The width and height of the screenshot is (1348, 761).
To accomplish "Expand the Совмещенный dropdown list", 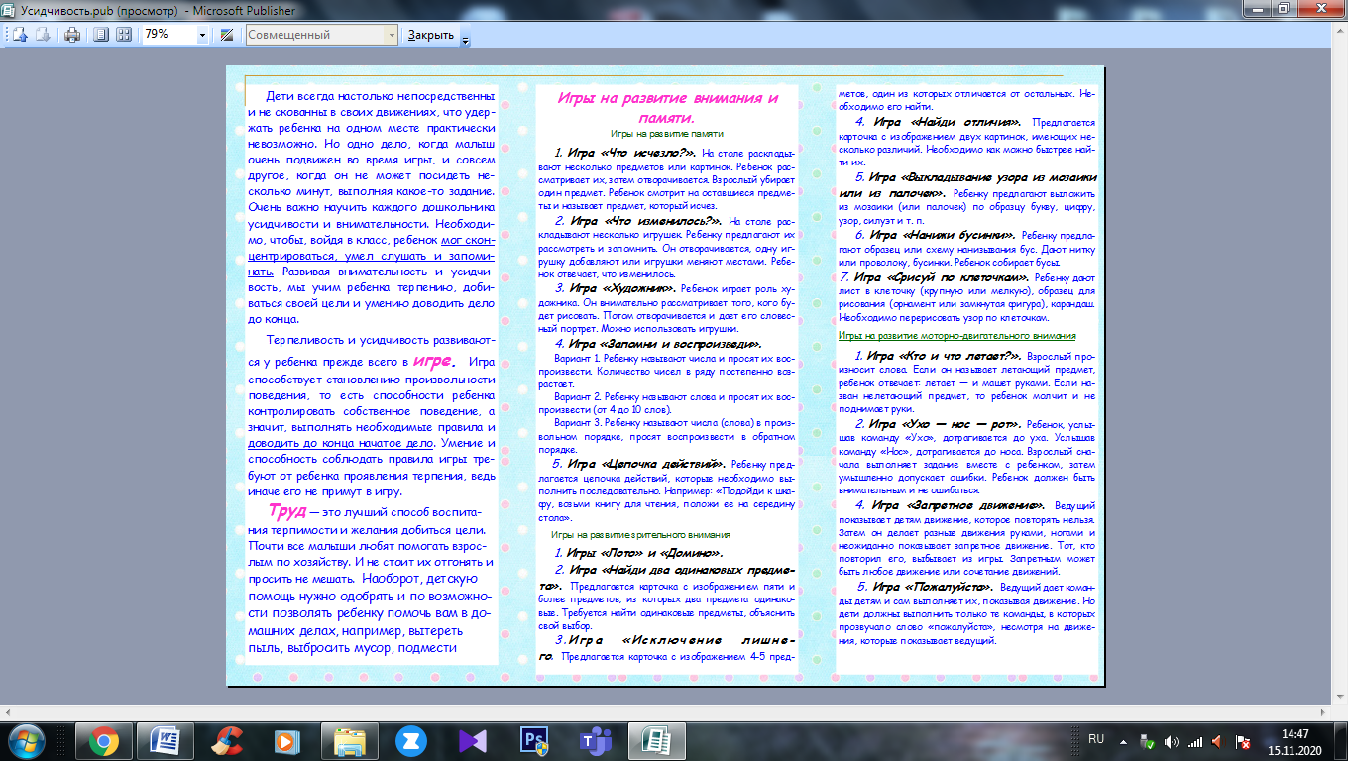I will pos(390,35).
